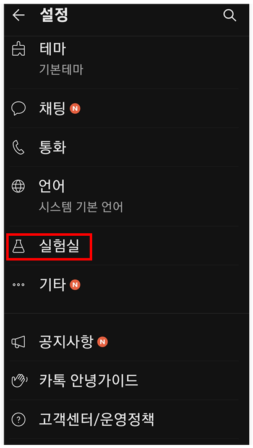Click the waving hand guide icon

click(19, 381)
